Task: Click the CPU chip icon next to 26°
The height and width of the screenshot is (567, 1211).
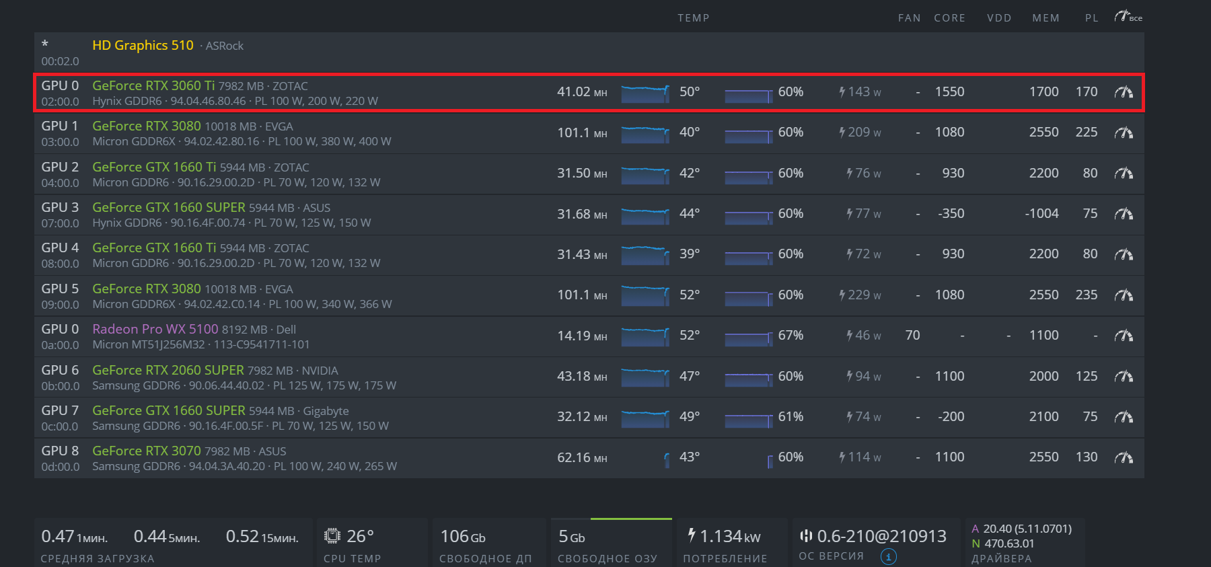Action: point(332,536)
